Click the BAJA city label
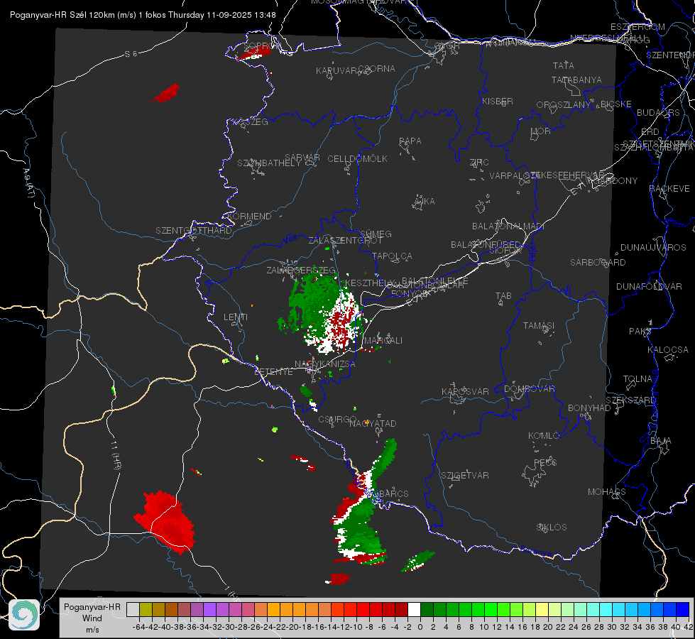Screen dimensions: 695x639 [x=661, y=441]
